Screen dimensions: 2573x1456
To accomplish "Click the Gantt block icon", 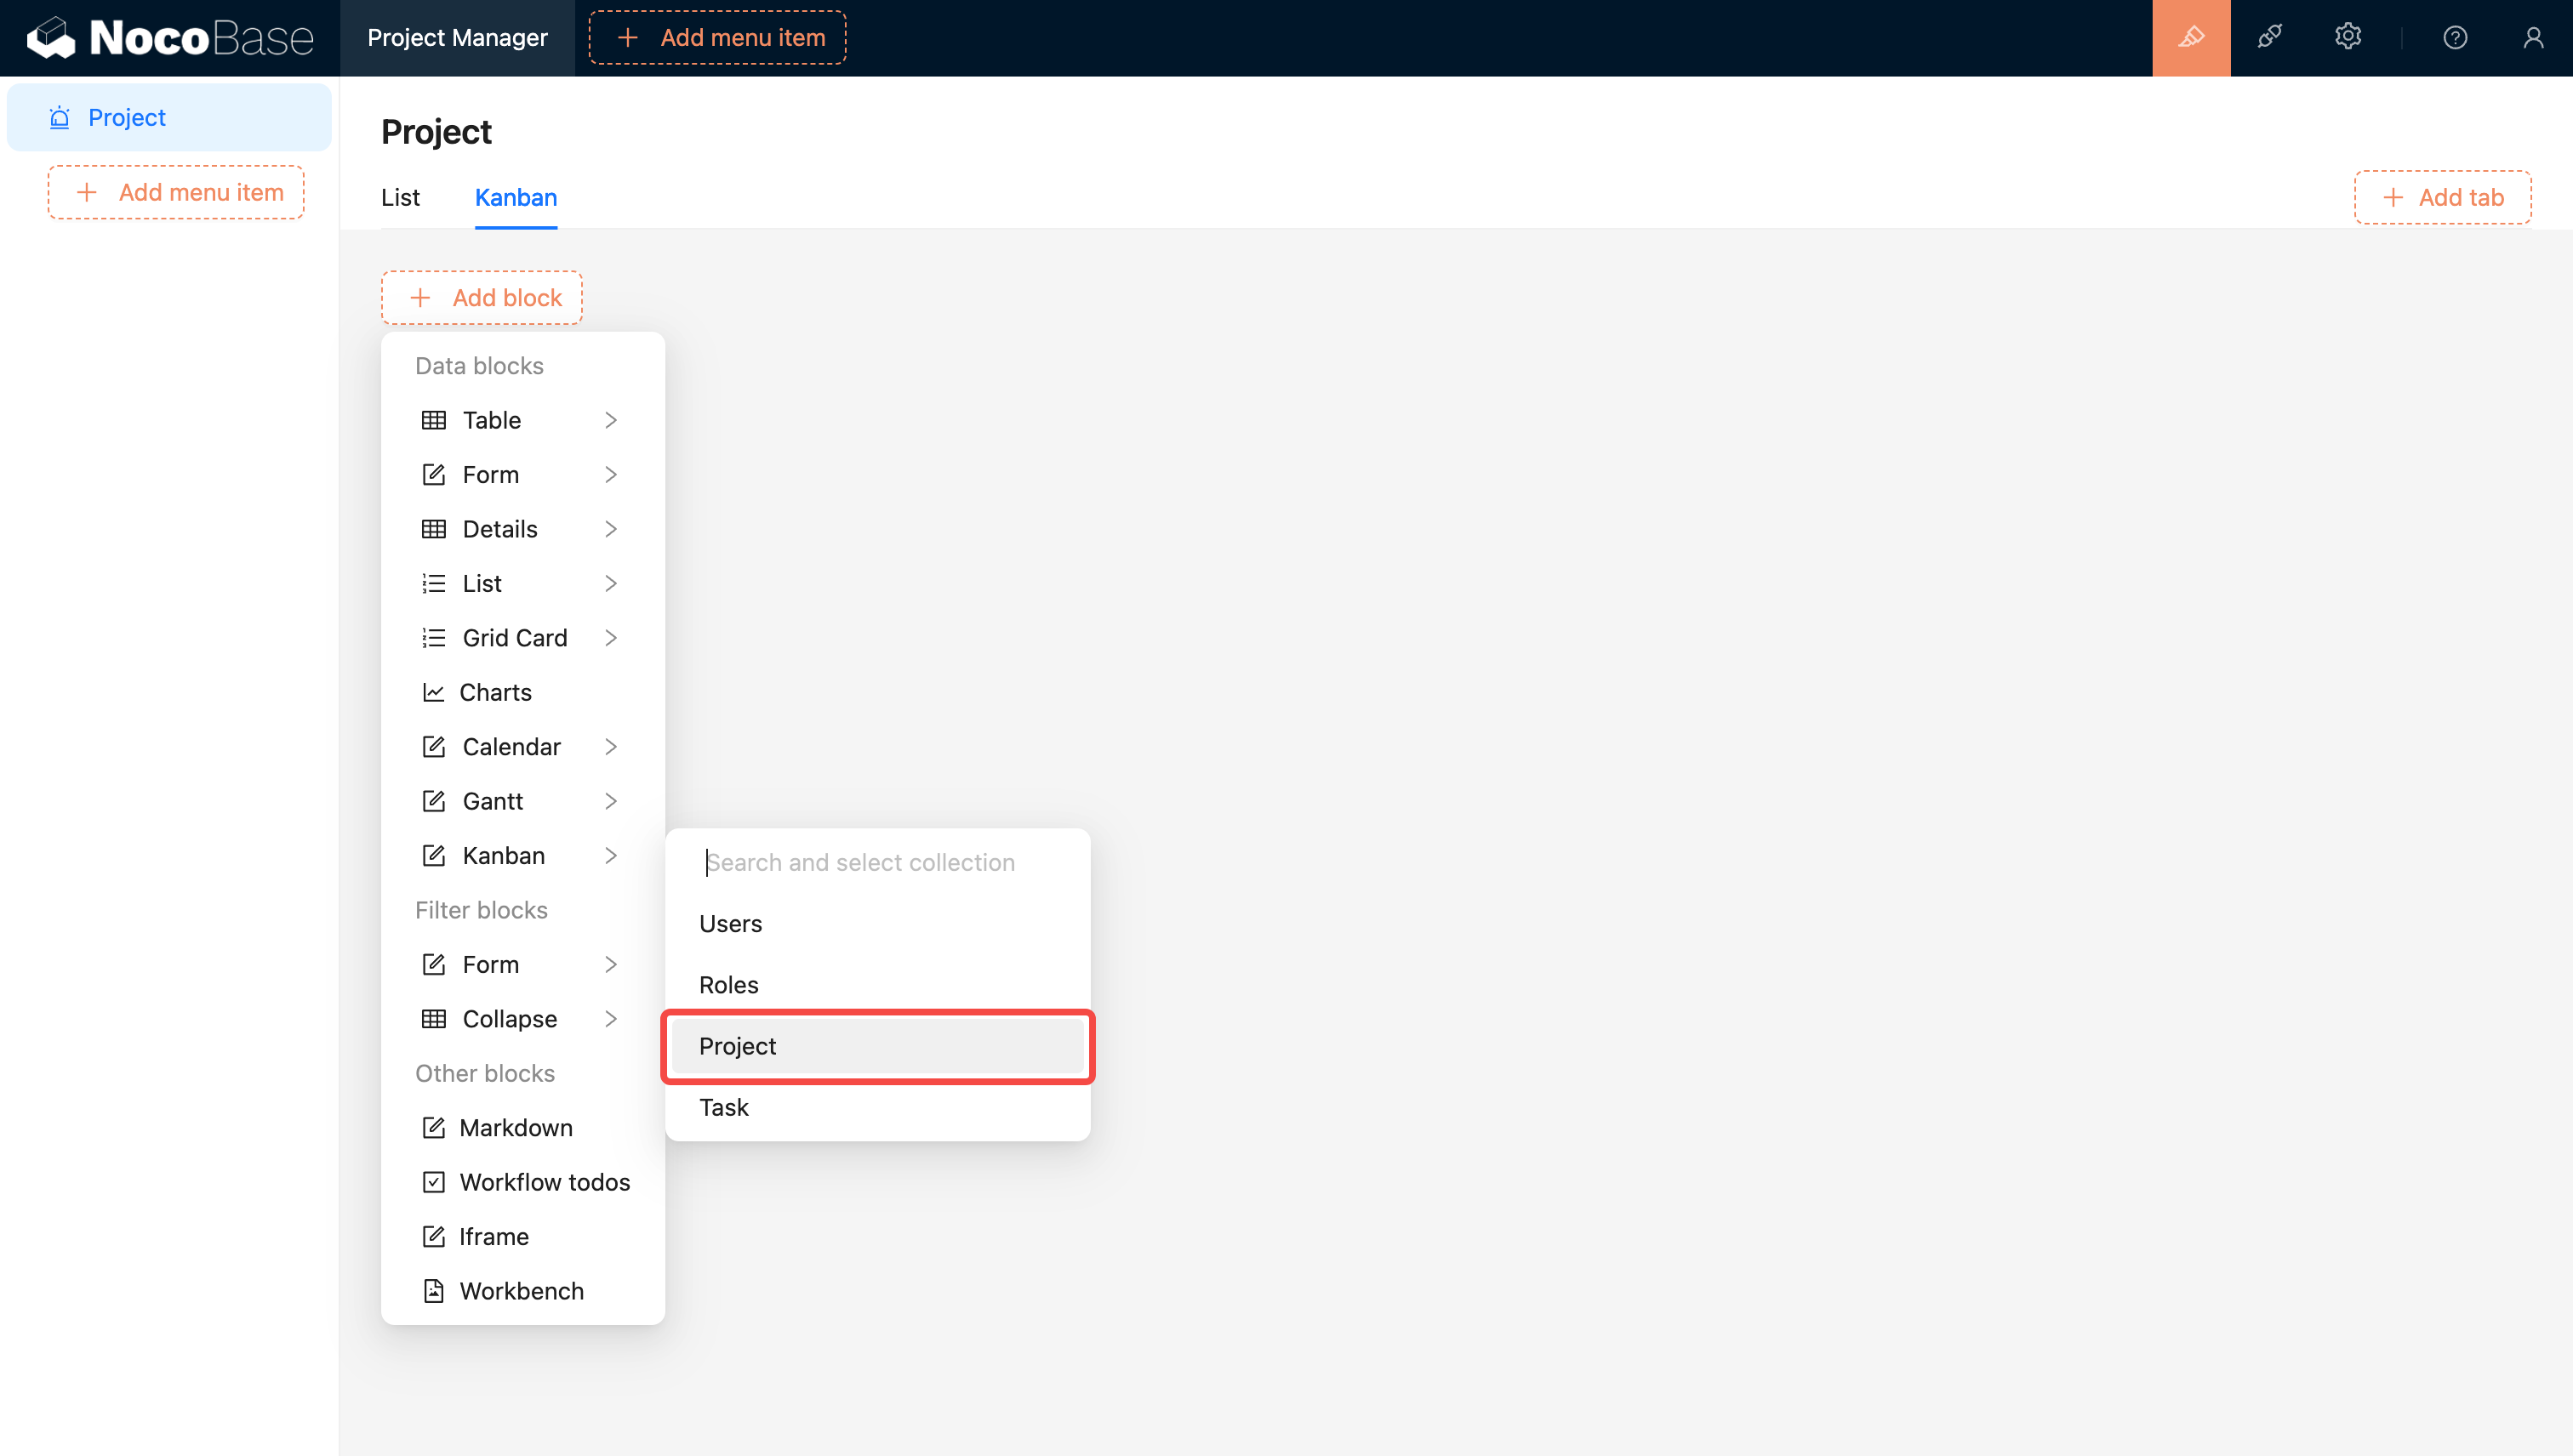I will [x=433, y=801].
